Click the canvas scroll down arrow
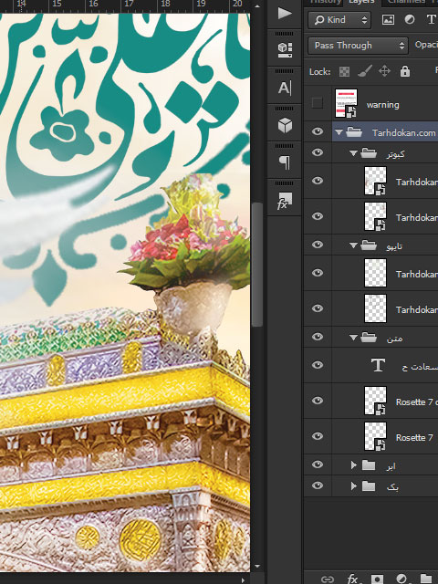The width and height of the screenshot is (438, 584). (x=257, y=567)
